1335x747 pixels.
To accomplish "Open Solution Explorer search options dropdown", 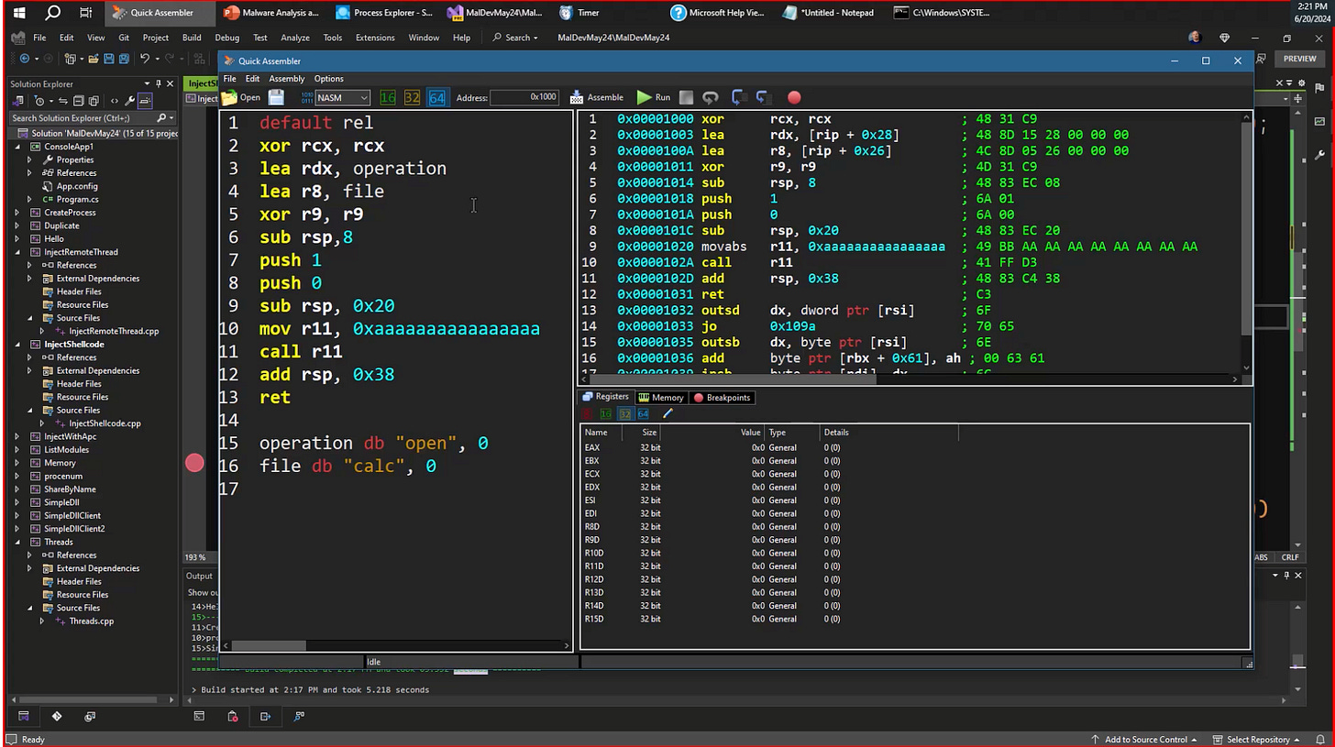I will coord(171,117).
